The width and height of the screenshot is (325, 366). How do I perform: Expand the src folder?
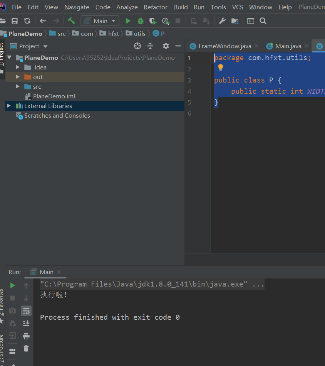coord(17,87)
